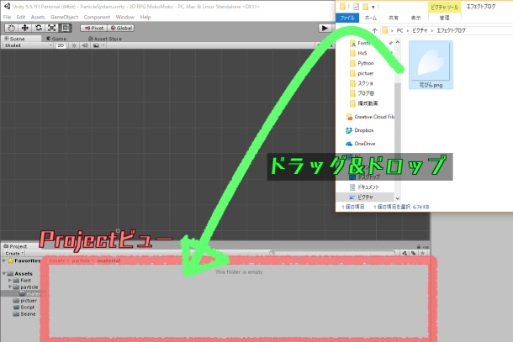Start Play mode with the play button

[325, 28]
